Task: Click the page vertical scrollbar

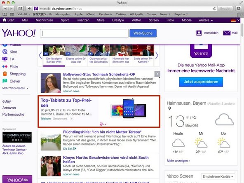Action: click(x=242, y=30)
